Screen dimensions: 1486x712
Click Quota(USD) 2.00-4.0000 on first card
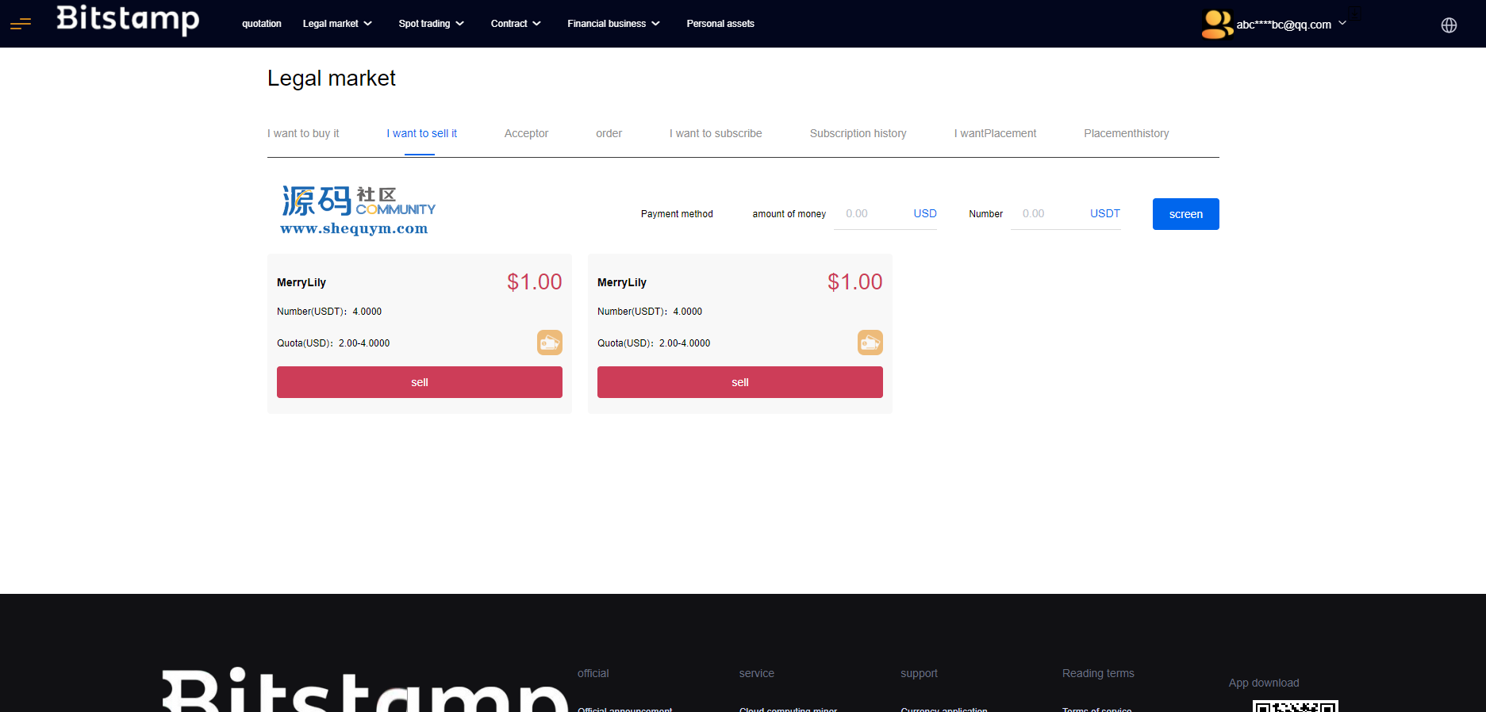click(x=333, y=343)
